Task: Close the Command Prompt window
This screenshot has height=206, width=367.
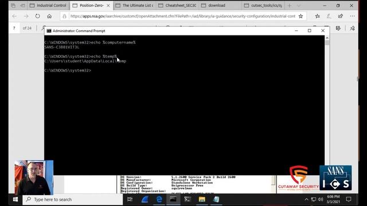Action: tap(323, 30)
